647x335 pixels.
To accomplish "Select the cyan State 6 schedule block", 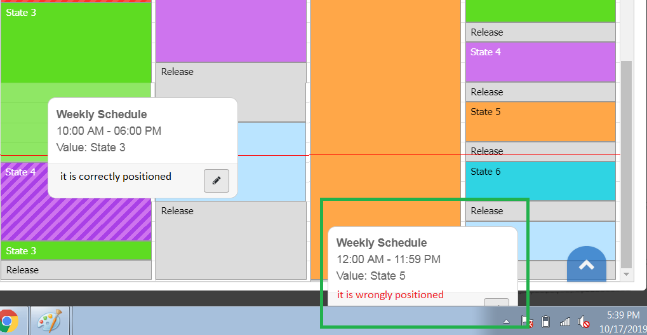I will click(540, 181).
